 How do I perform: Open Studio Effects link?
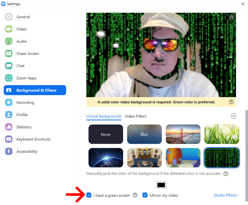[x=225, y=195]
